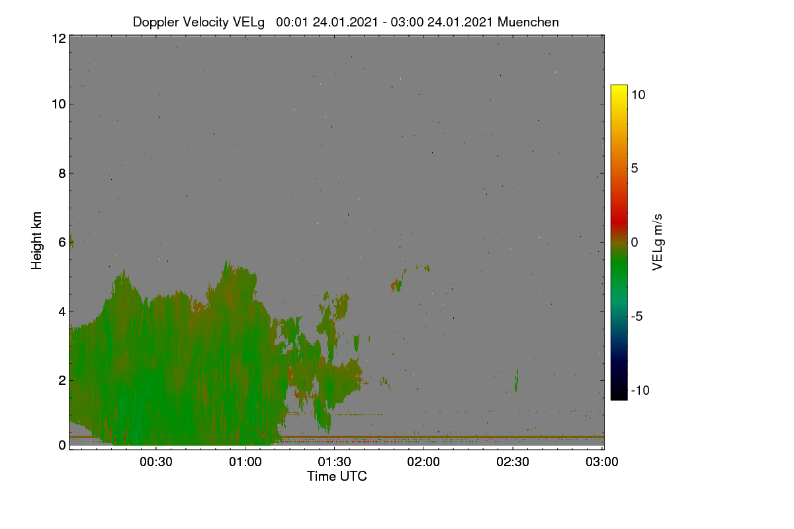Screen dimensions: 794x529
Task: Click the black bottom of the colorbar
Action: (x=619, y=393)
